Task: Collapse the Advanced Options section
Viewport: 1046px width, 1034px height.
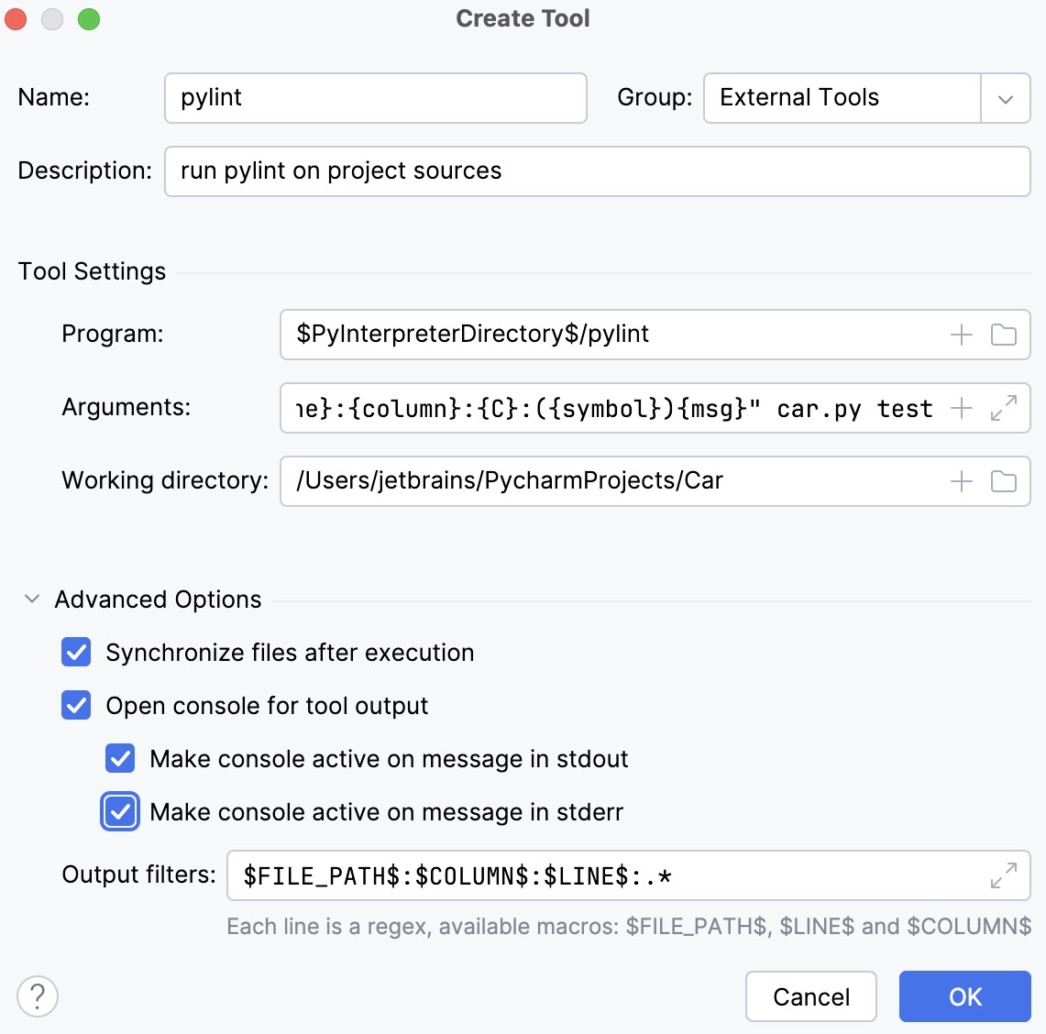Action: [32, 599]
